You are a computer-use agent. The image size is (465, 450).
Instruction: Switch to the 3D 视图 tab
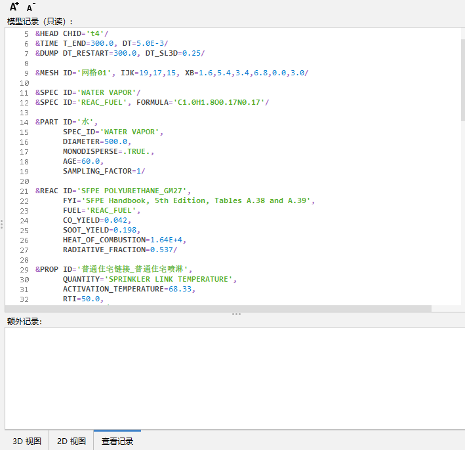click(27, 441)
